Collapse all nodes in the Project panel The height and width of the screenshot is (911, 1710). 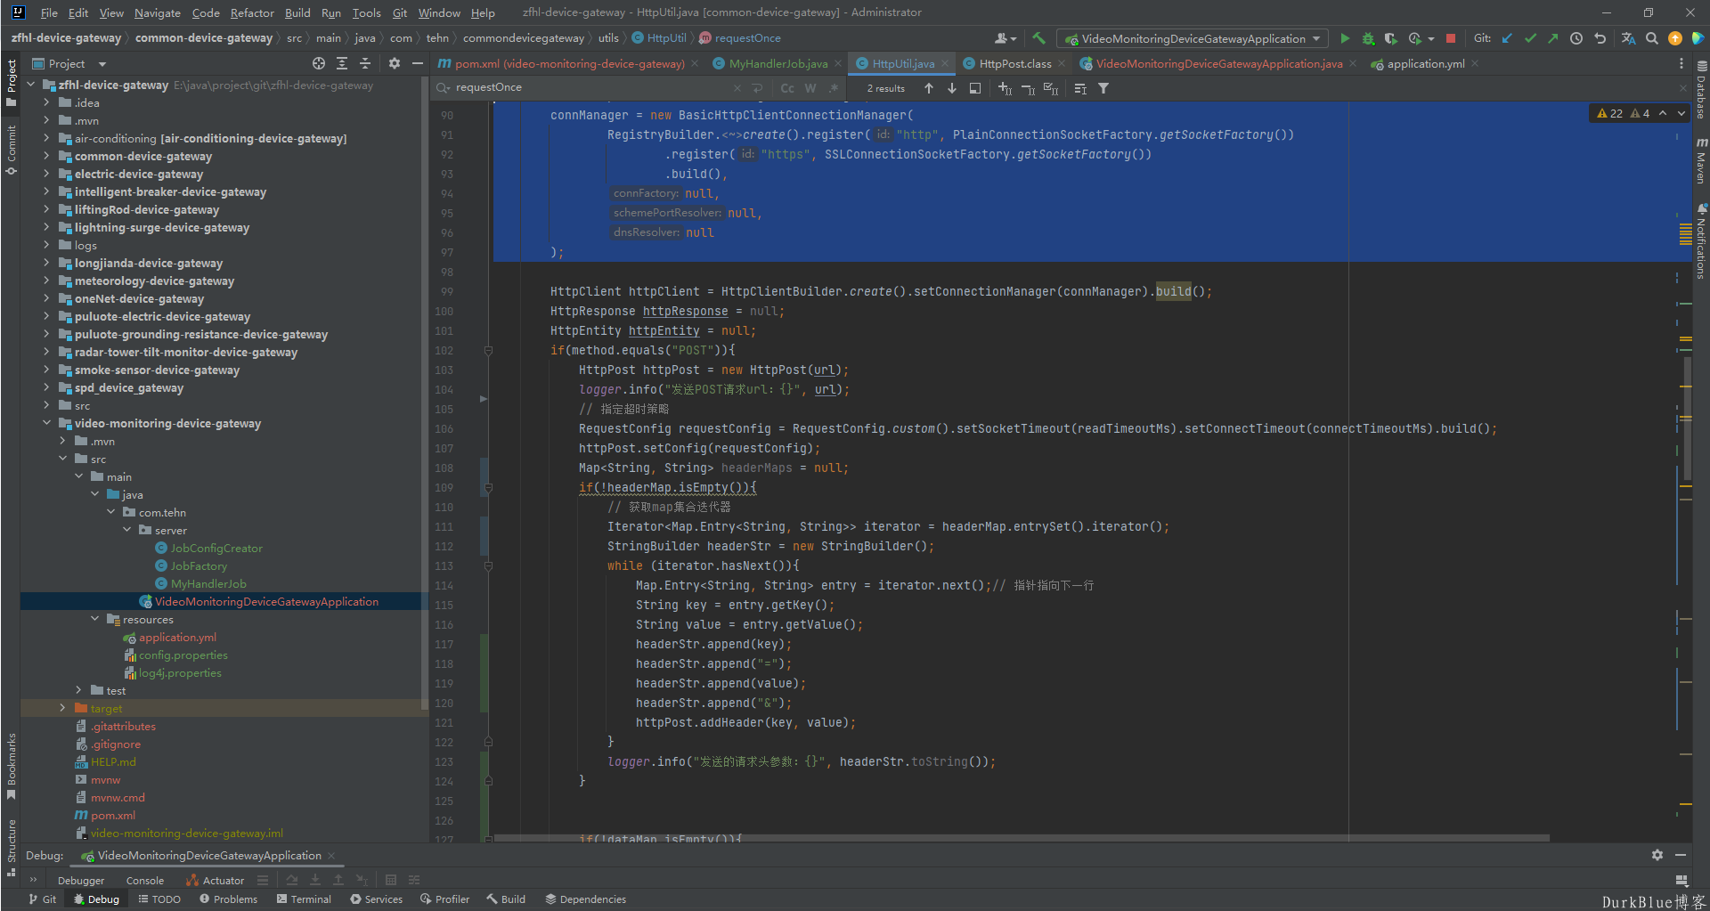coord(365,63)
